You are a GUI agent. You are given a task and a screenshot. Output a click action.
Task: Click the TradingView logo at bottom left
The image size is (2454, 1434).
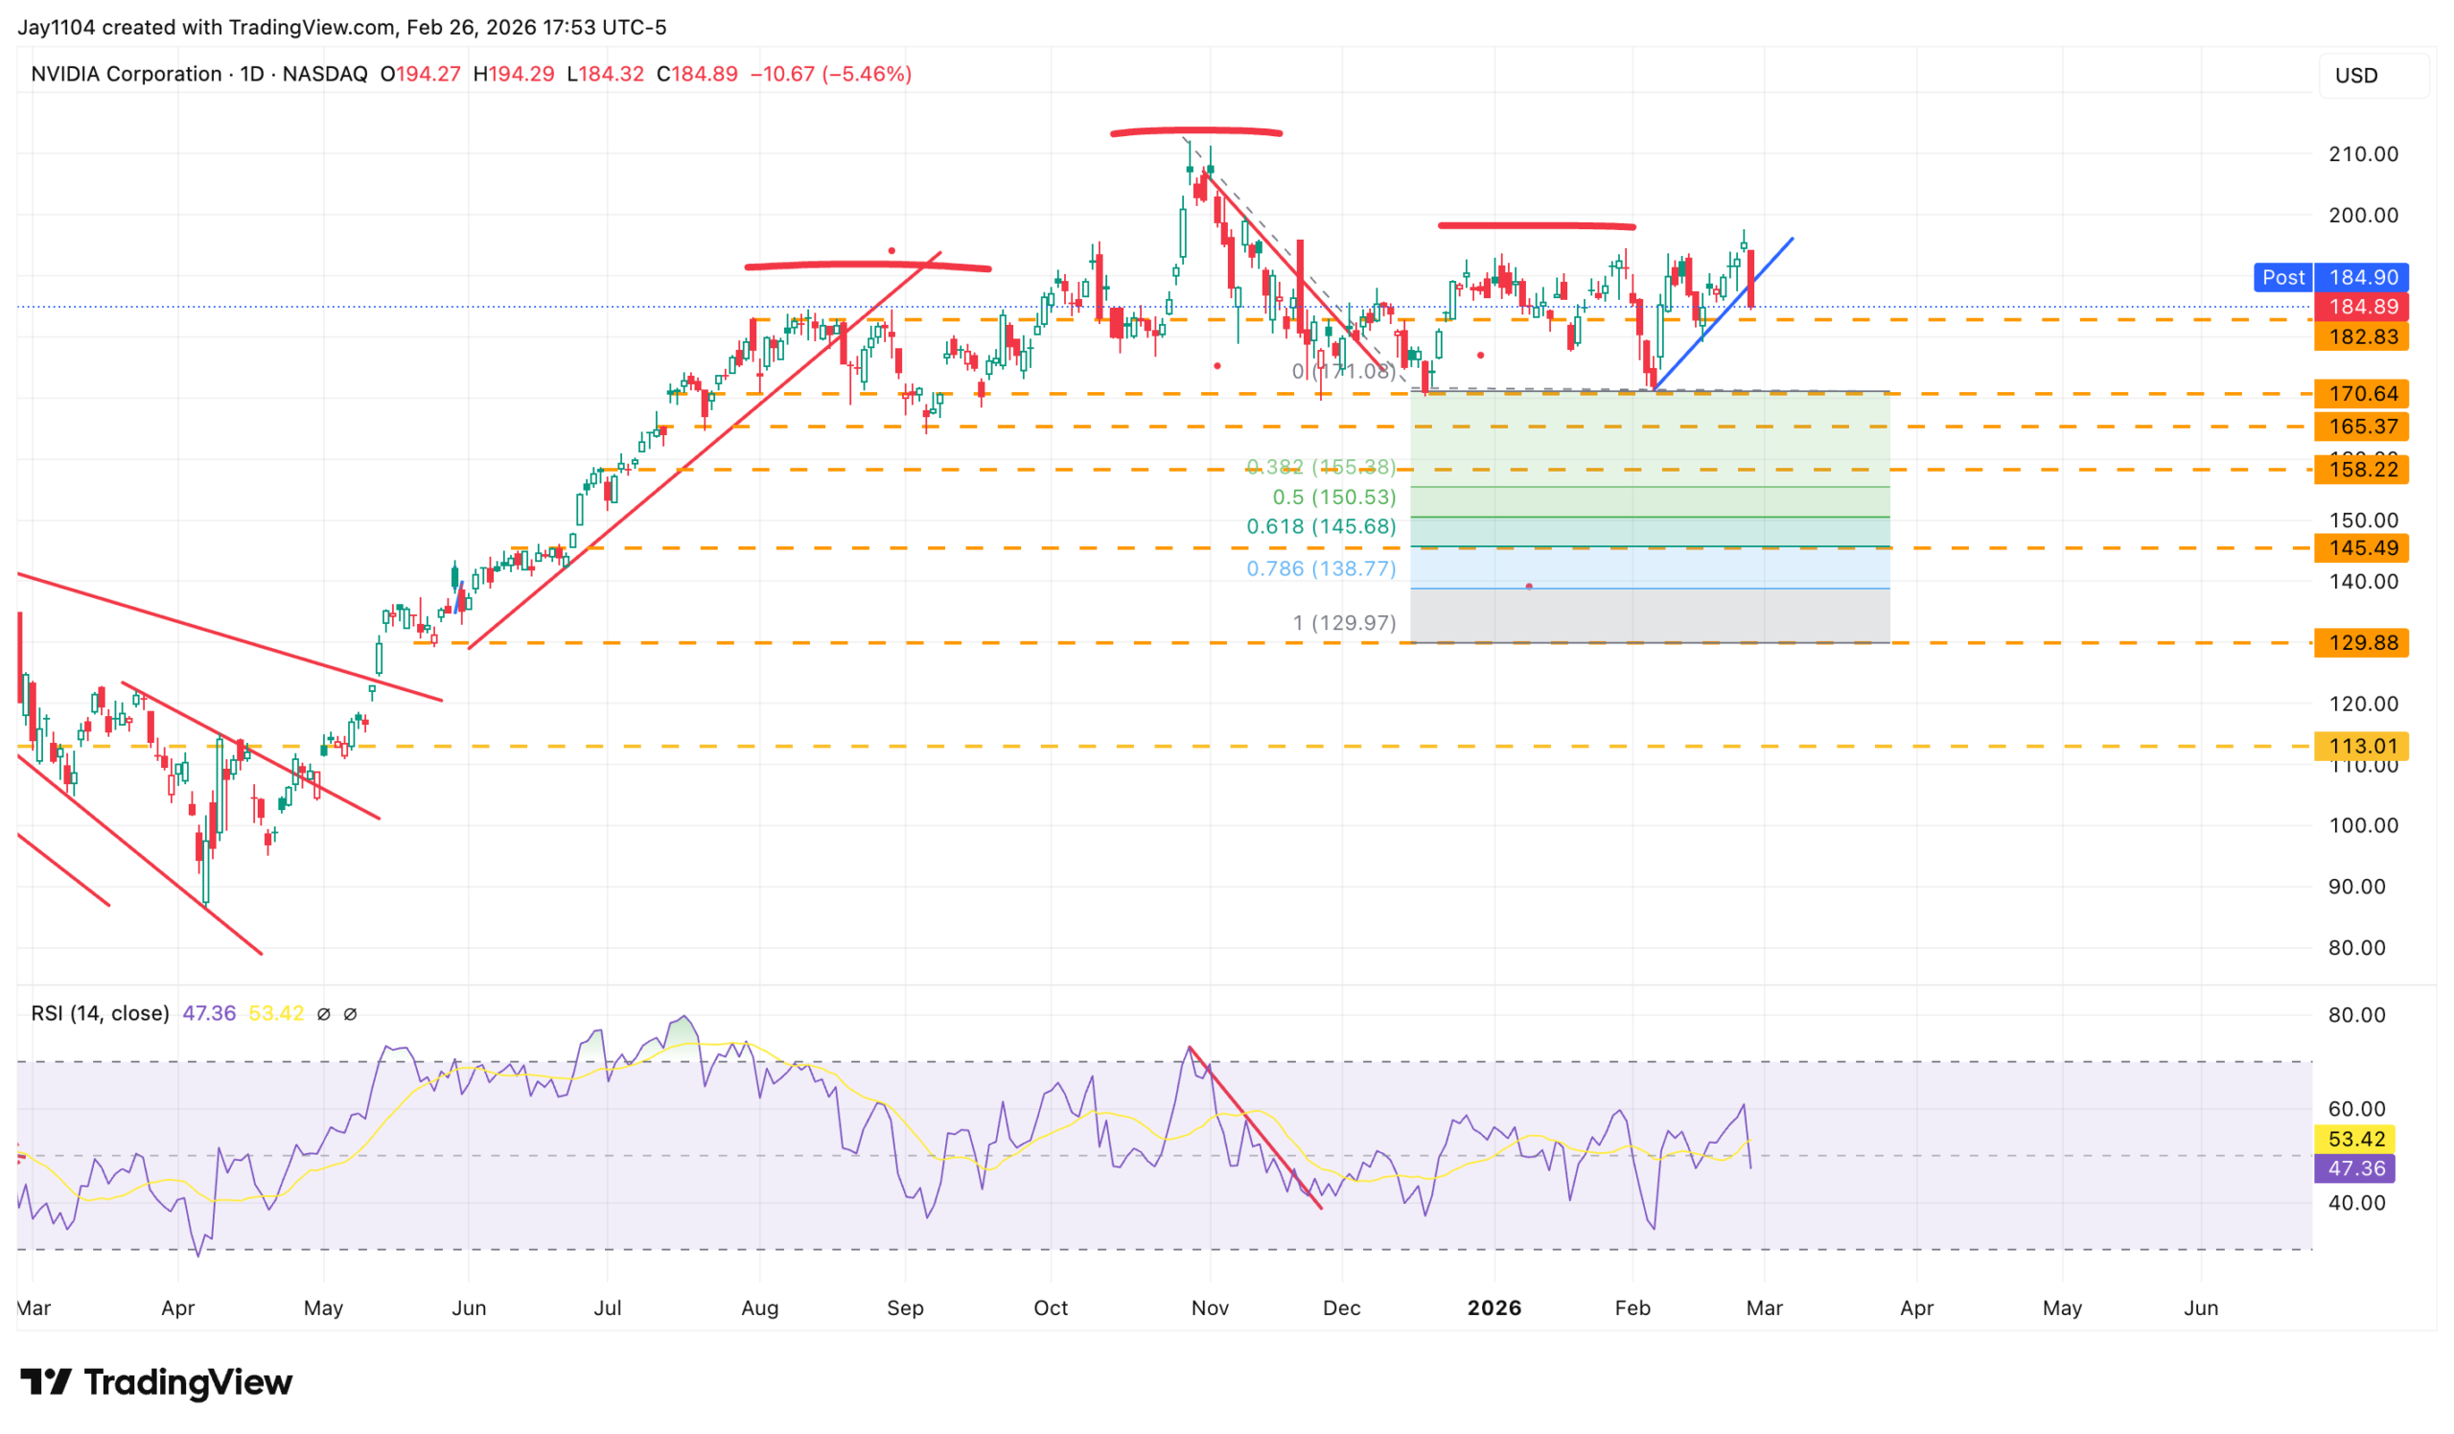coord(156,1381)
